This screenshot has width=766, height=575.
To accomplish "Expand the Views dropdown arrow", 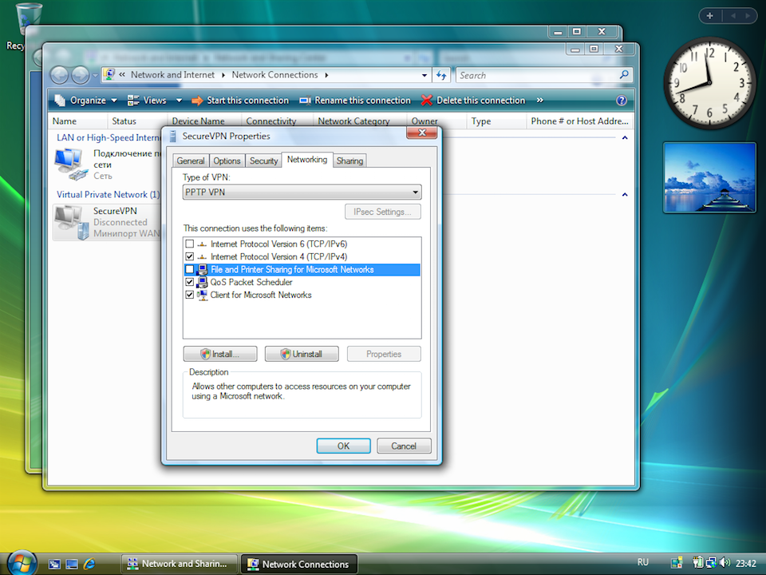I will tap(179, 101).
